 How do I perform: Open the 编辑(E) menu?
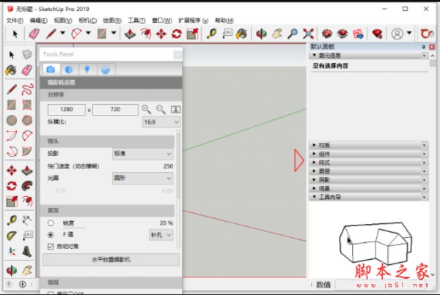click(39, 20)
